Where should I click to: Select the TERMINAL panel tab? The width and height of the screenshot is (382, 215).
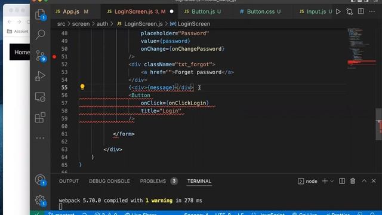coord(199,181)
